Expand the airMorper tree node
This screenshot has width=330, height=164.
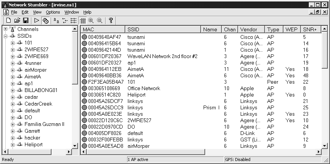pyautogui.click(x=12, y=70)
